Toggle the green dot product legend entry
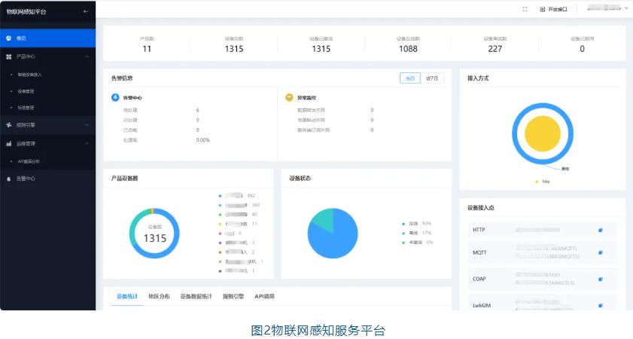The height and width of the screenshot is (339, 633). tap(238, 215)
